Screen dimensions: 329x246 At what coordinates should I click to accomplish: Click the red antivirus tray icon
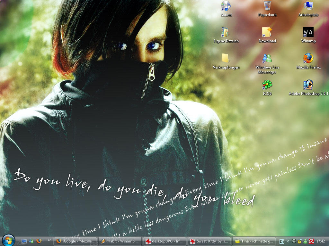coord(311,241)
